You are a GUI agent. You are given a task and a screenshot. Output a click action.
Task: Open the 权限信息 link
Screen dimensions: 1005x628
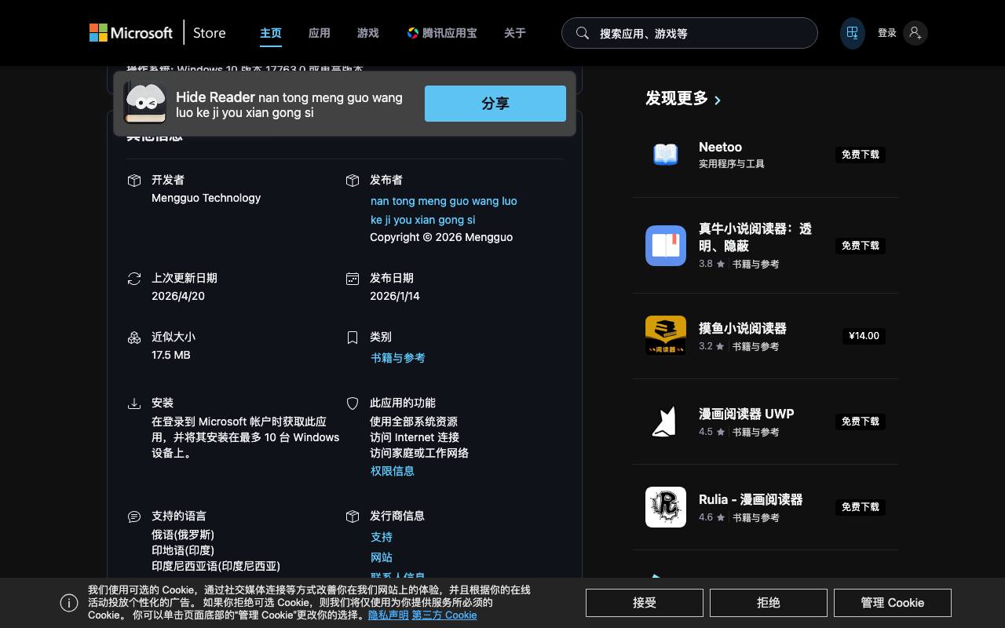(x=393, y=471)
